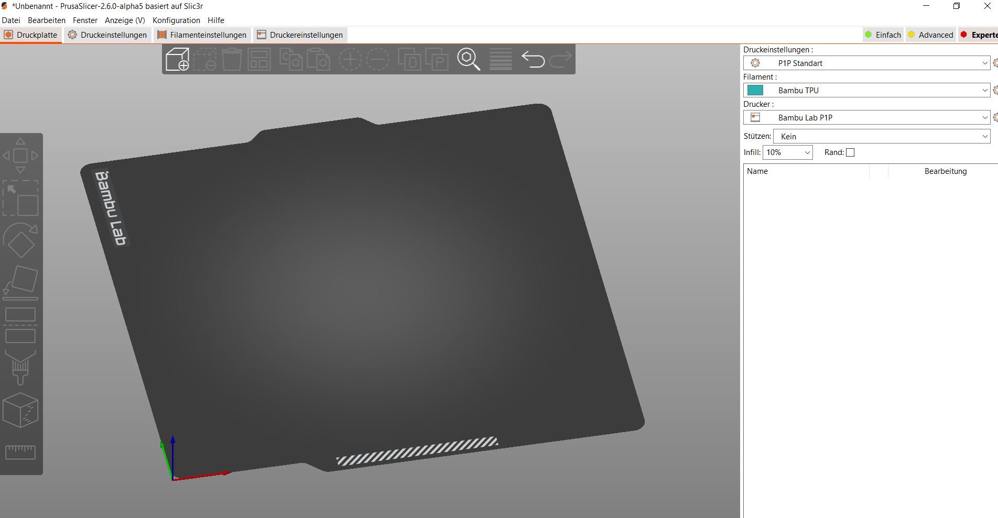The width and height of the screenshot is (998, 518).
Task: Open the Bearbeiten menu
Action: [x=47, y=20]
